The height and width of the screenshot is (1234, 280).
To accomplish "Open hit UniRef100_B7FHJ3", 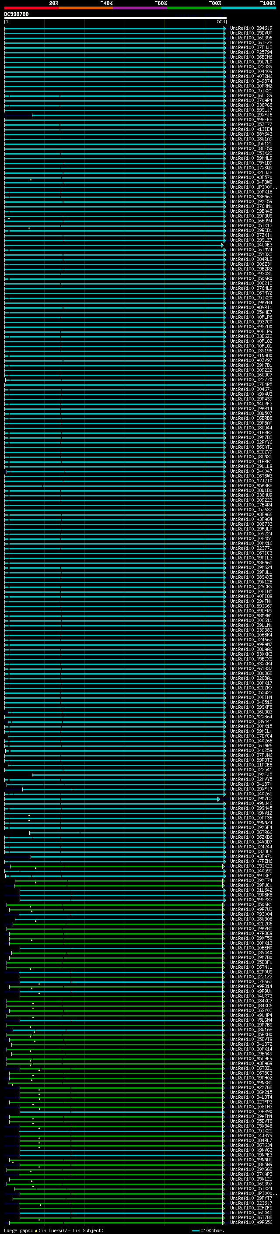I will pyautogui.click(x=251, y=47).
